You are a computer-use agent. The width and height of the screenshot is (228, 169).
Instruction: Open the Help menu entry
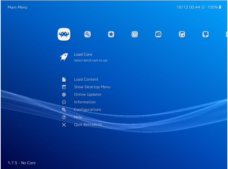[78, 117]
